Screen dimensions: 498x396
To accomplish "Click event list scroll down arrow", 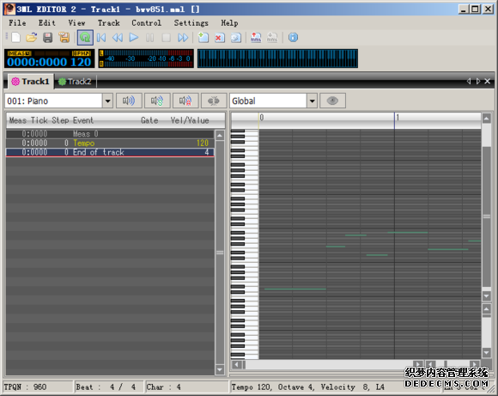I will pyautogui.click(x=220, y=369).
